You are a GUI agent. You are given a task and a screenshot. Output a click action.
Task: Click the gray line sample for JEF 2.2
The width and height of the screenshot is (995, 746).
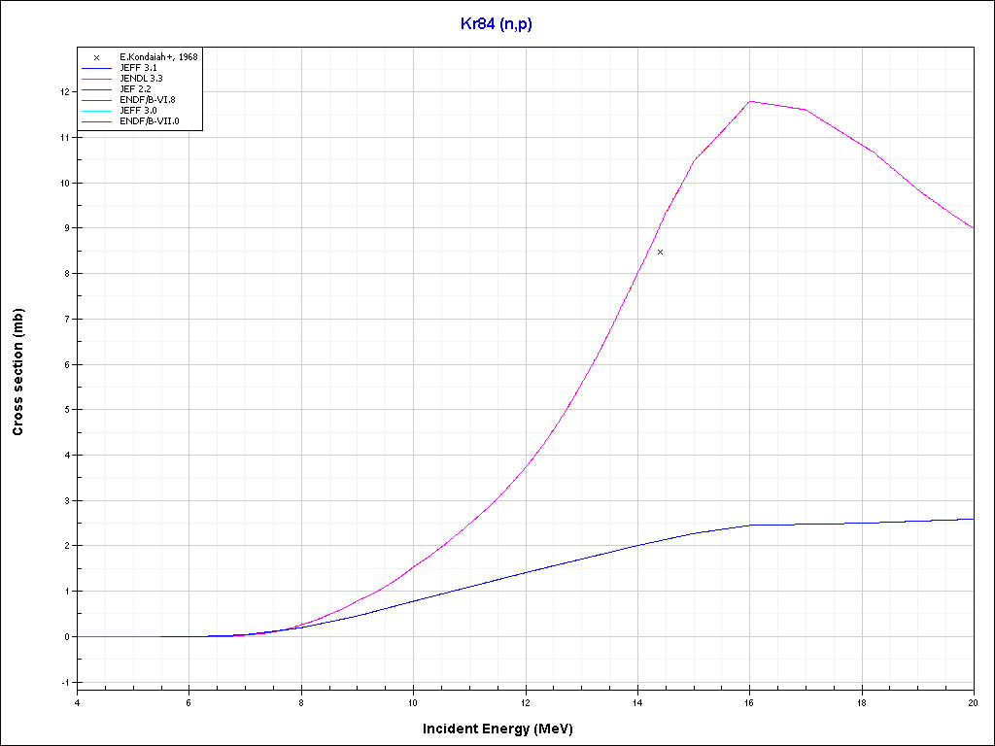96,89
